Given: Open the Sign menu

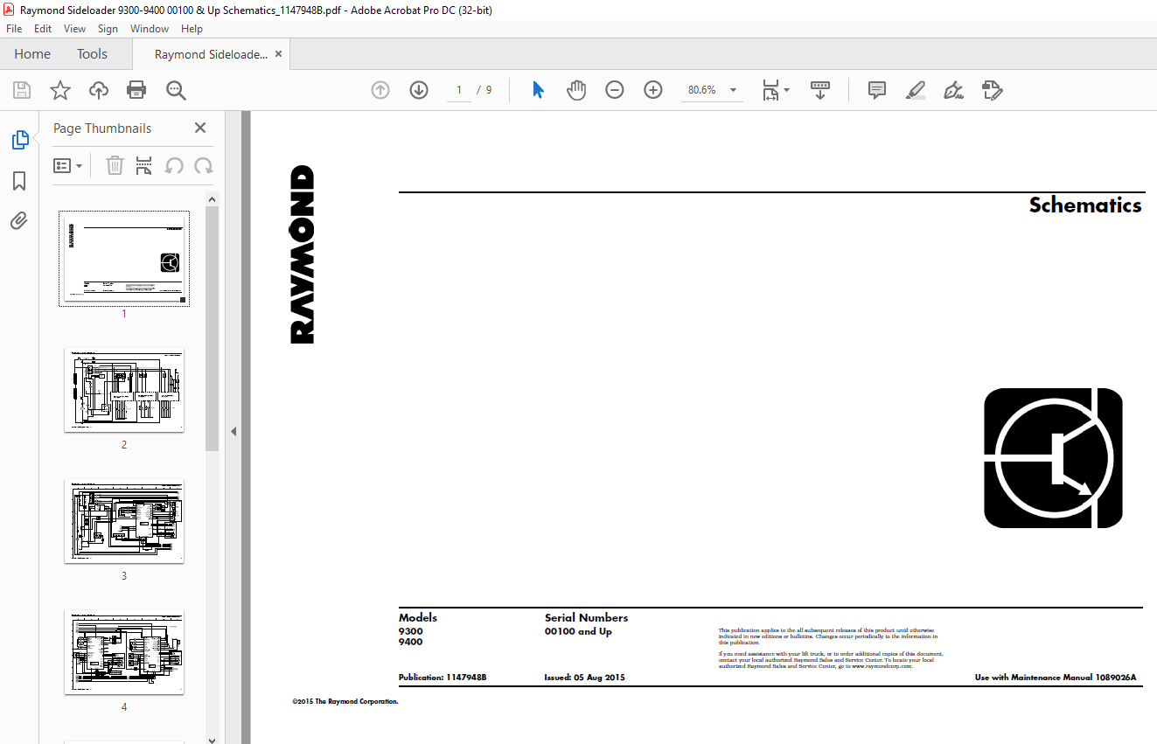Looking at the screenshot, I should [x=108, y=29].
